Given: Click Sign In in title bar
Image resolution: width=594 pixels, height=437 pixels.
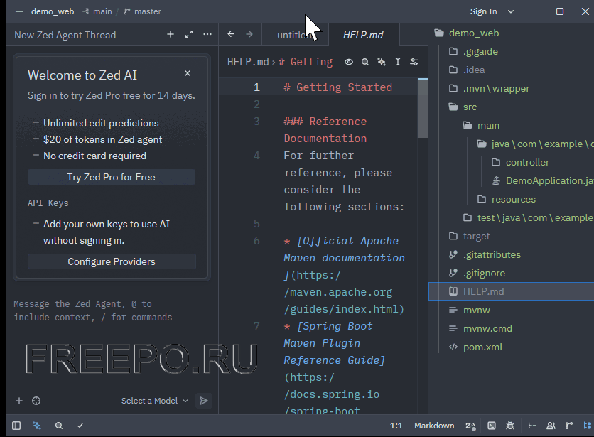Looking at the screenshot, I should click(x=483, y=11).
